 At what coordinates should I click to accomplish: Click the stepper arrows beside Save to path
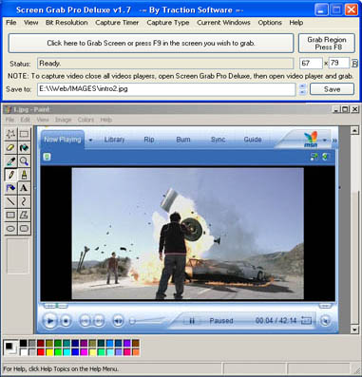pos(302,89)
